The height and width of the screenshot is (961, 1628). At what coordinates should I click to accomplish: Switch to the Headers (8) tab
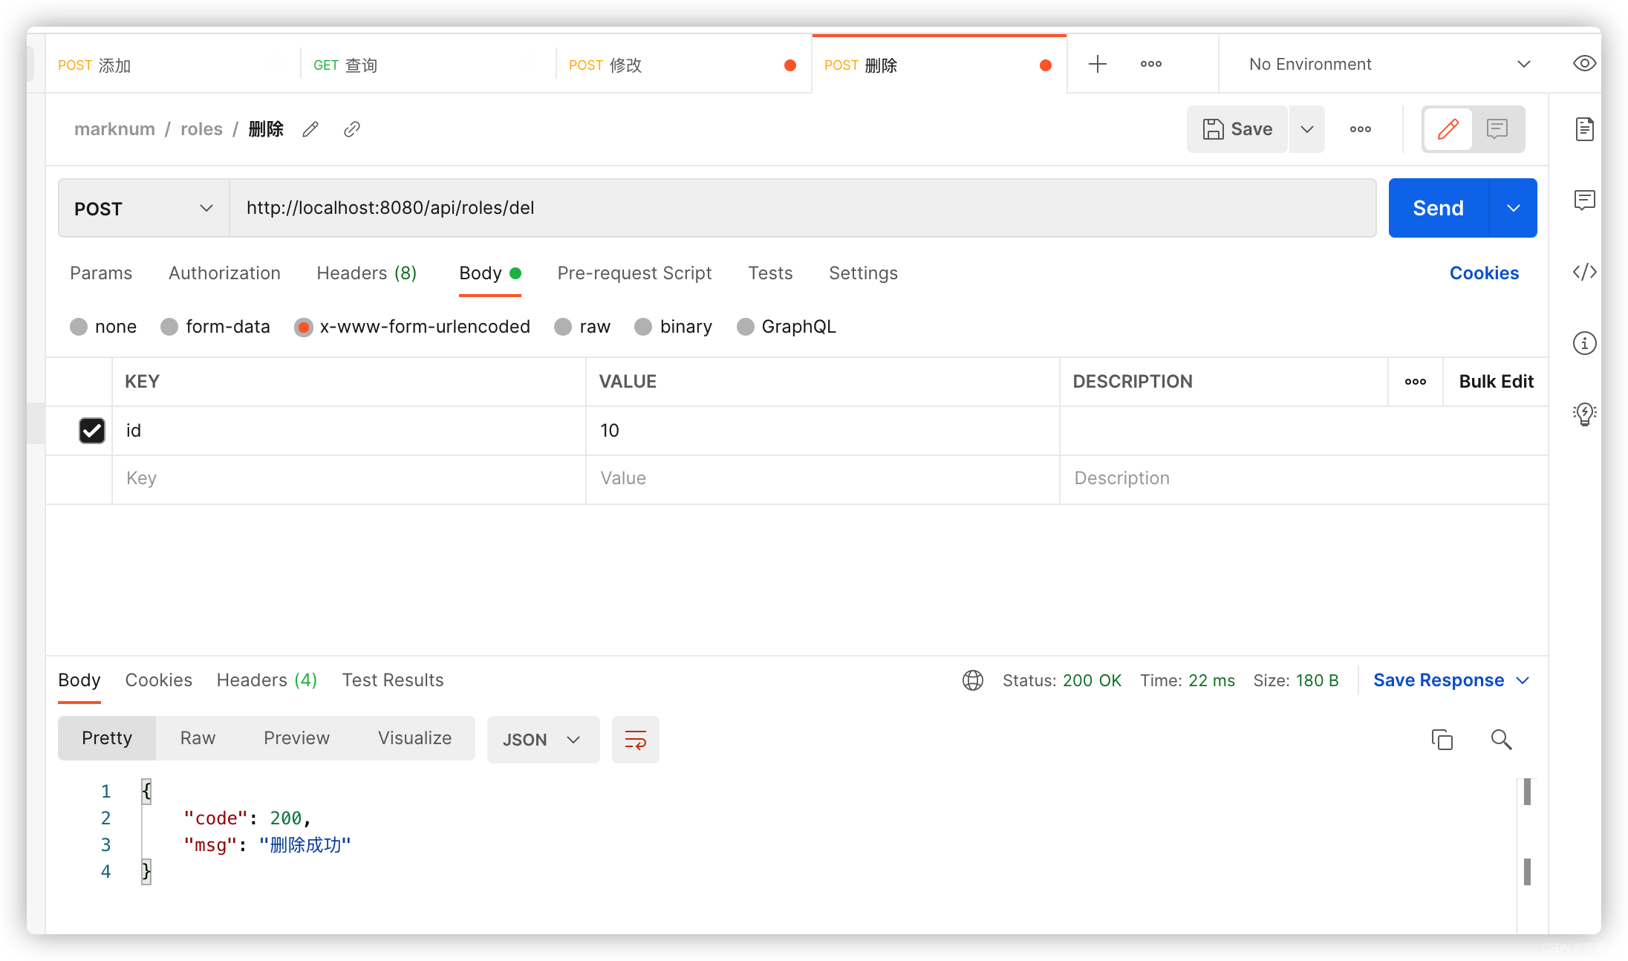[x=366, y=273]
